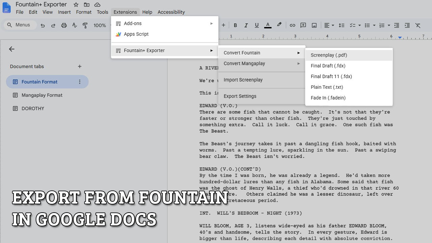Open Export Settings
This screenshot has height=243, width=432.
pyautogui.click(x=262, y=96)
